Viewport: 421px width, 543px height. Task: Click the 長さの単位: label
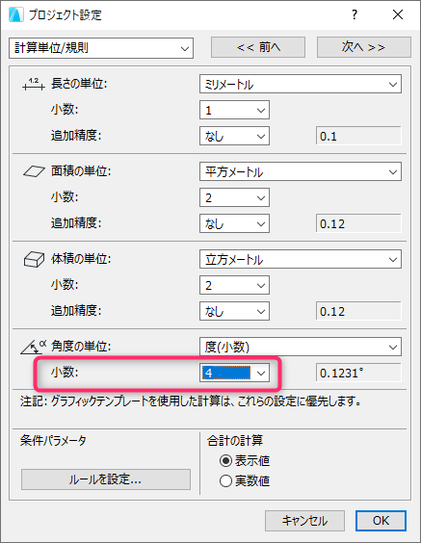click(x=79, y=84)
